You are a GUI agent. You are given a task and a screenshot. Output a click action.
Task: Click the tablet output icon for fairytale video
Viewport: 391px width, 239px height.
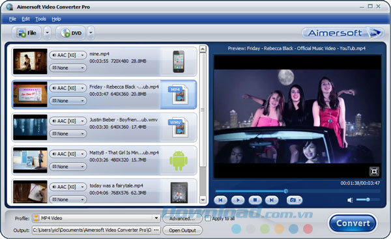(x=179, y=192)
